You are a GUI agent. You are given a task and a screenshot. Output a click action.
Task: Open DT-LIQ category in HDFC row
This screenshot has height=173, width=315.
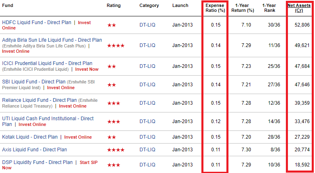point(148,25)
